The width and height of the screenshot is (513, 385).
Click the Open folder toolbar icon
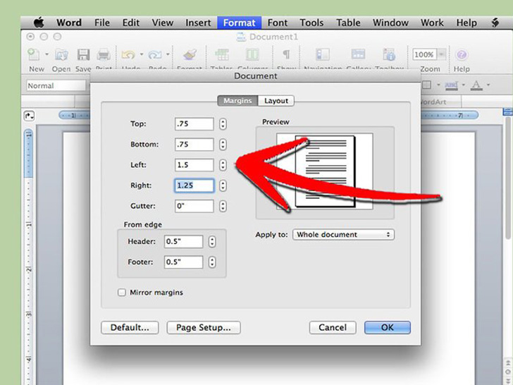tap(61, 54)
